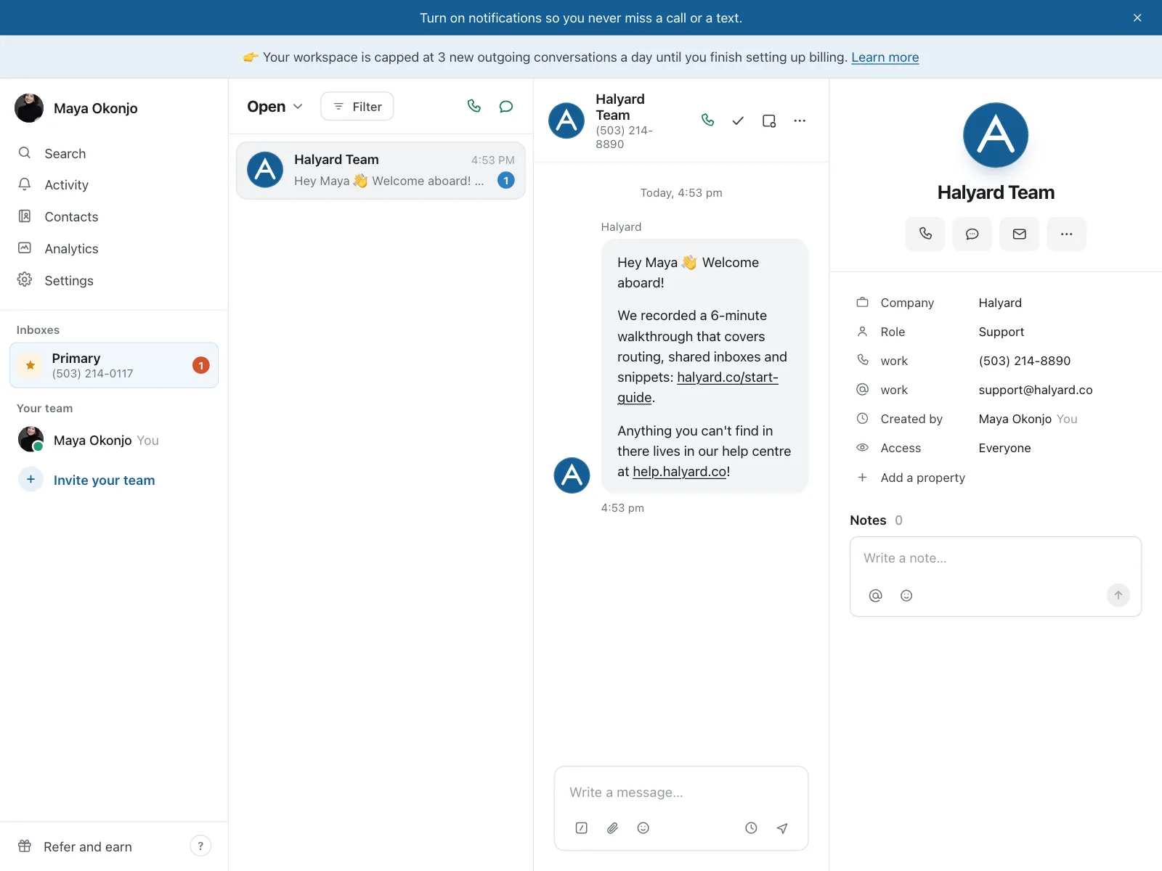Click the Primary inbox star icon
The width and height of the screenshot is (1162, 871).
pos(31,365)
